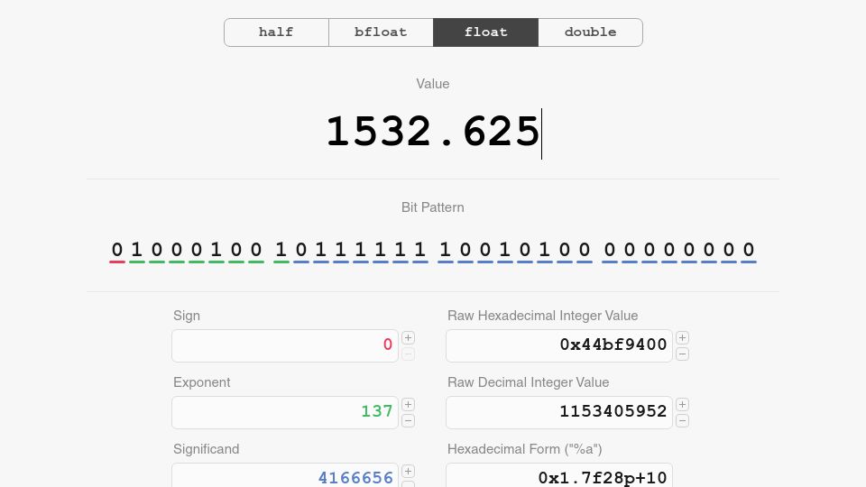Flip the last green exponent bit

click(x=281, y=251)
